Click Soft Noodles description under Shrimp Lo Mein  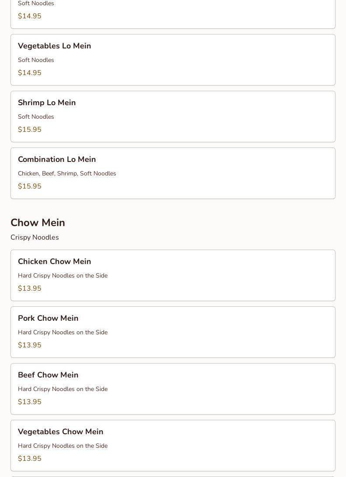pos(36,117)
